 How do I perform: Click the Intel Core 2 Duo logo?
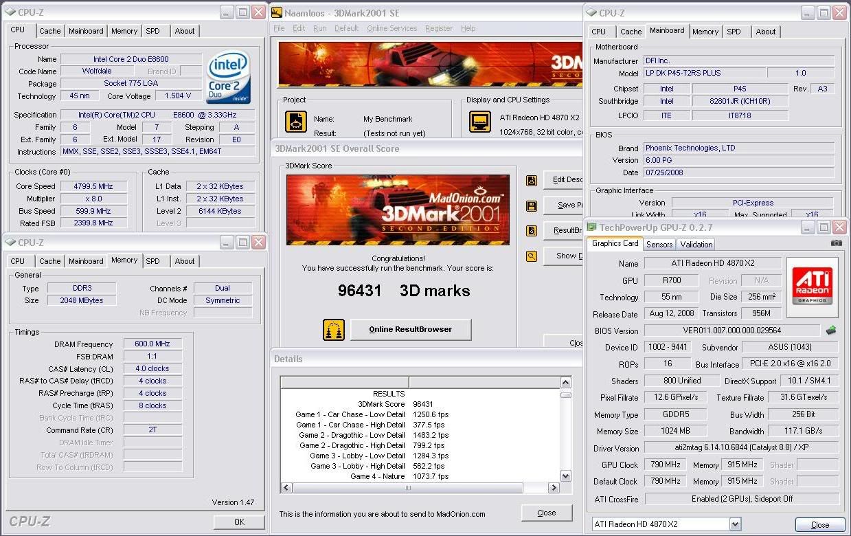tap(229, 78)
